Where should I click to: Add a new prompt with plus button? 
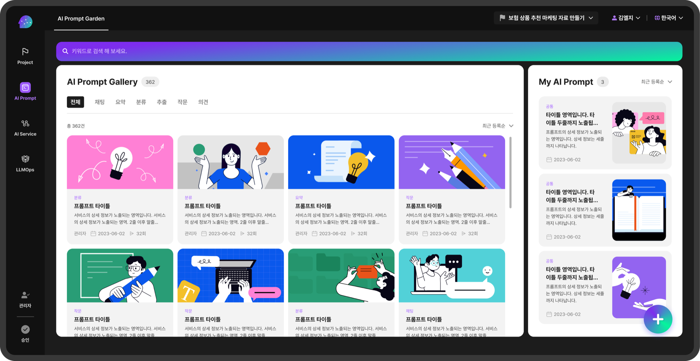click(x=658, y=319)
